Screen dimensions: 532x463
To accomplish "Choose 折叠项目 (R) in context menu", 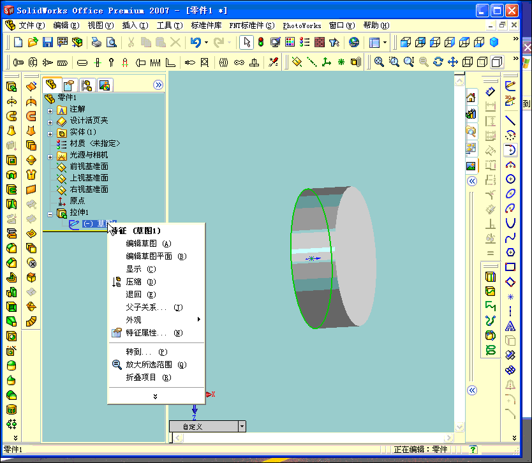I will [x=156, y=377].
